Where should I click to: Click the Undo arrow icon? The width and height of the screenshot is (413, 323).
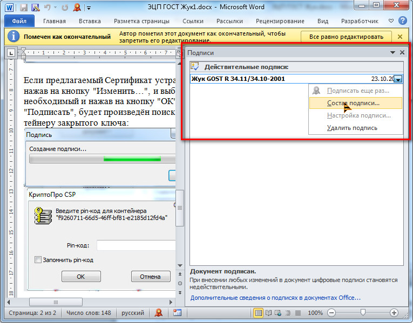(x=47, y=8)
